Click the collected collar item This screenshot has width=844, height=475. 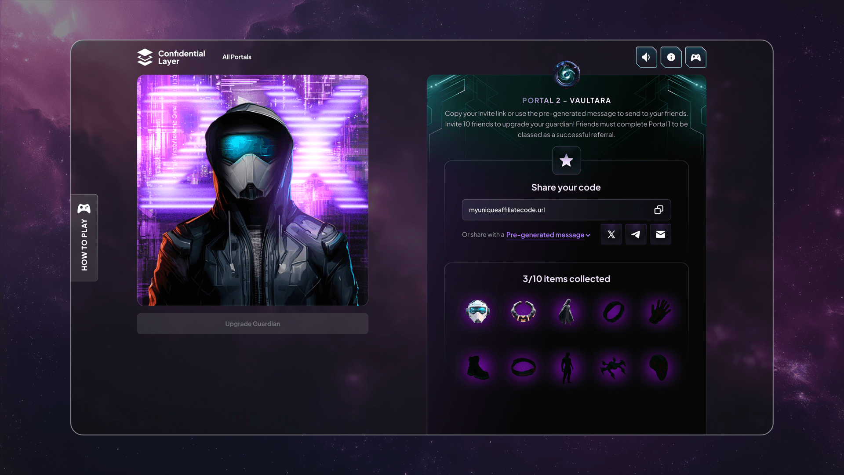(523, 311)
